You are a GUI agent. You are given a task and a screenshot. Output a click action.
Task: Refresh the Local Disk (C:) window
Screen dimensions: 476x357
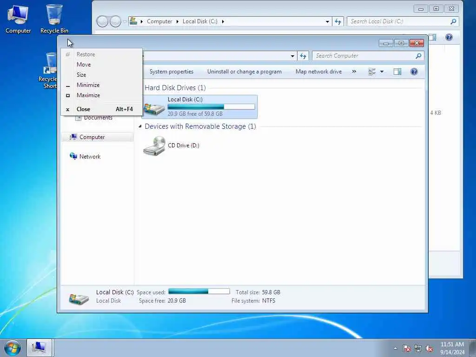click(x=338, y=21)
